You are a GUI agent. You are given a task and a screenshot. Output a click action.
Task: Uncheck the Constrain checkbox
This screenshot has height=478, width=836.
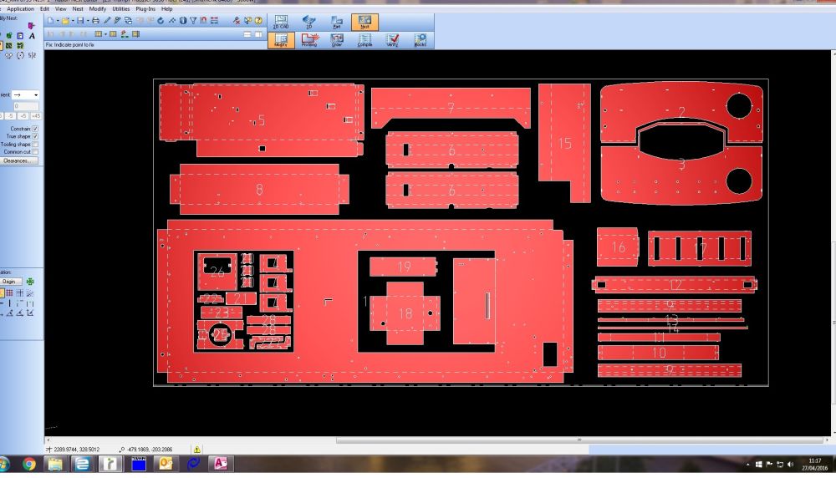click(35, 129)
